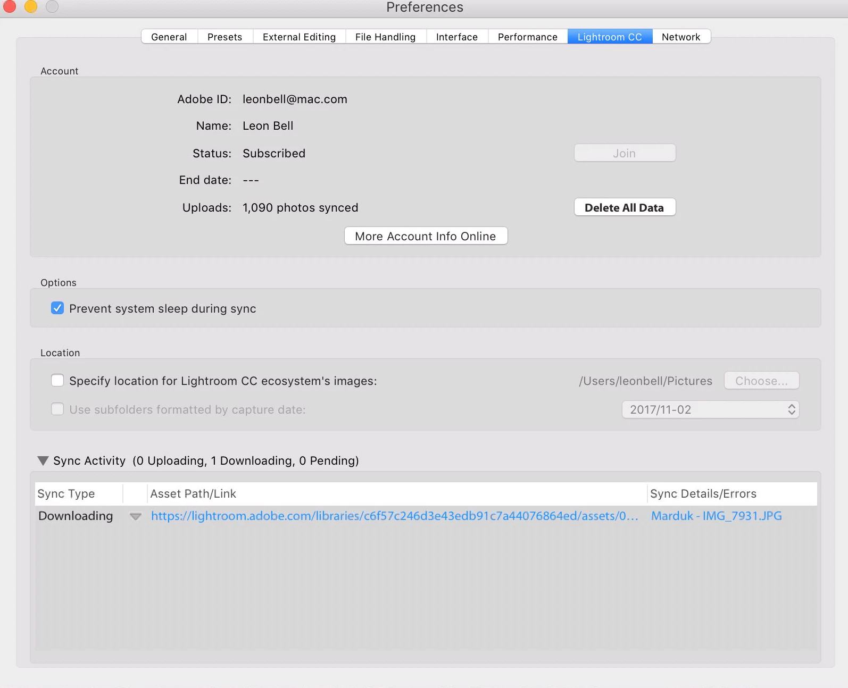Open the Presets tab
This screenshot has height=688, width=848.
click(x=225, y=37)
